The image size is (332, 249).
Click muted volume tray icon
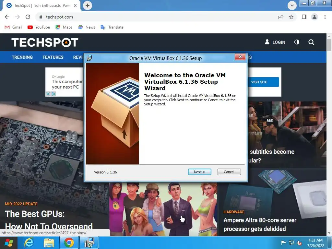click(x=299, y=243)
